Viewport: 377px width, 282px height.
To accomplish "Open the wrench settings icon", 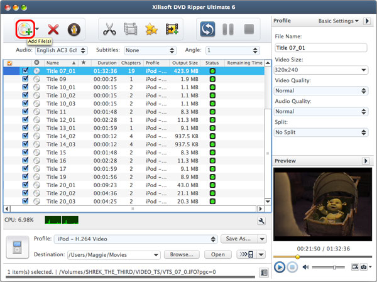I will point(261,220).
